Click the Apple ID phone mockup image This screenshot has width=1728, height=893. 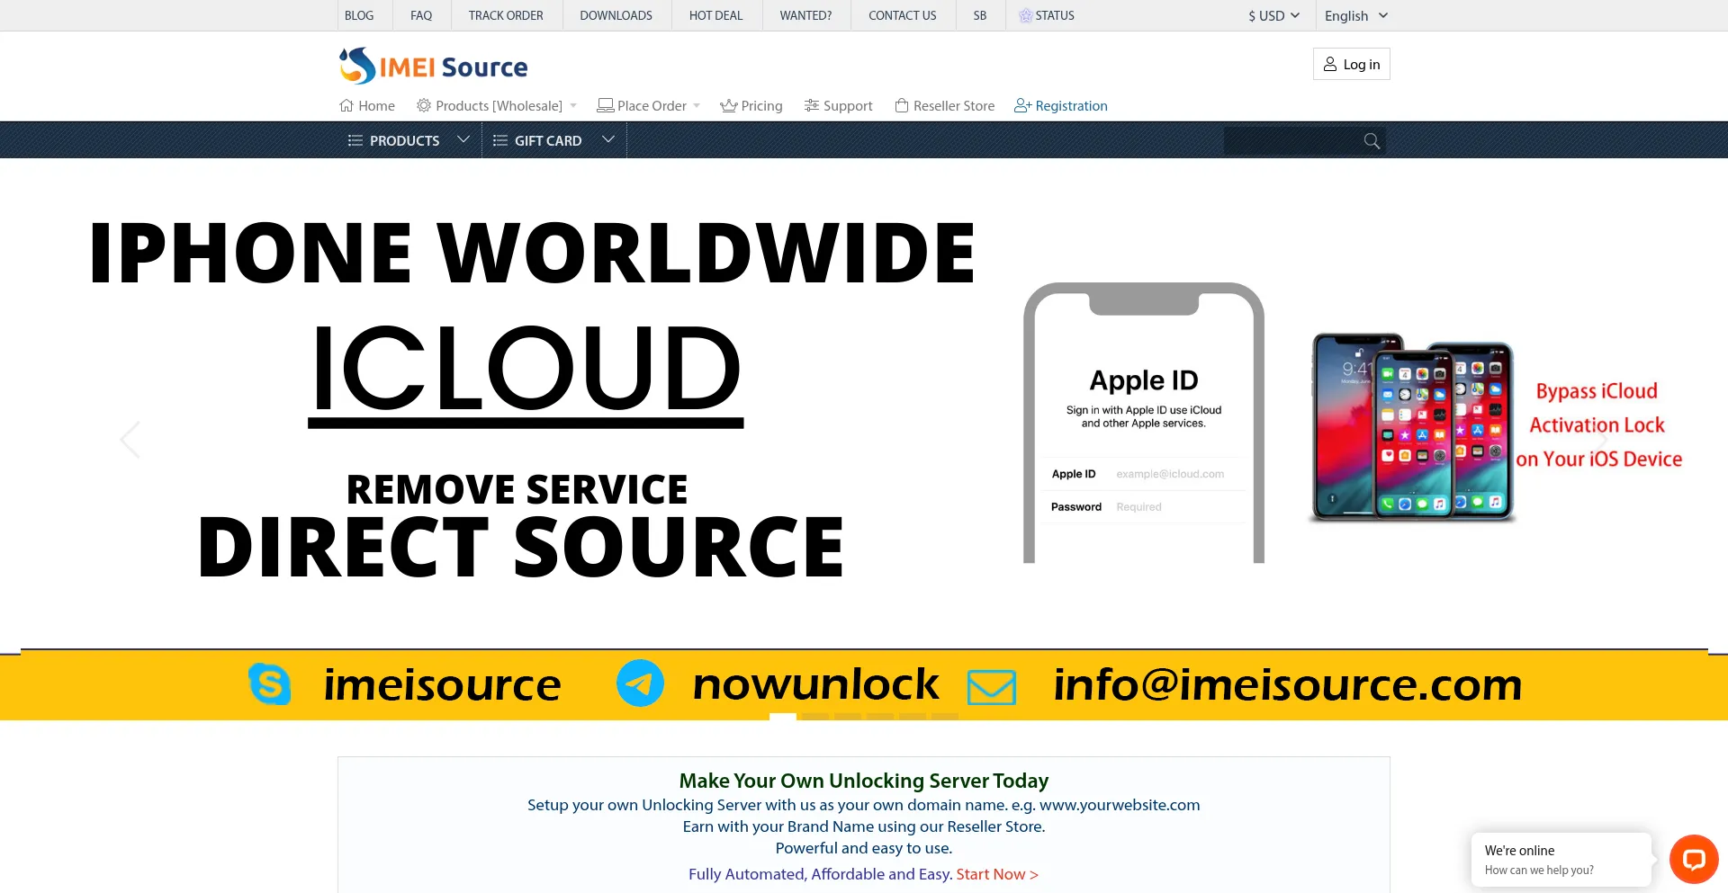click(1144, 423)
